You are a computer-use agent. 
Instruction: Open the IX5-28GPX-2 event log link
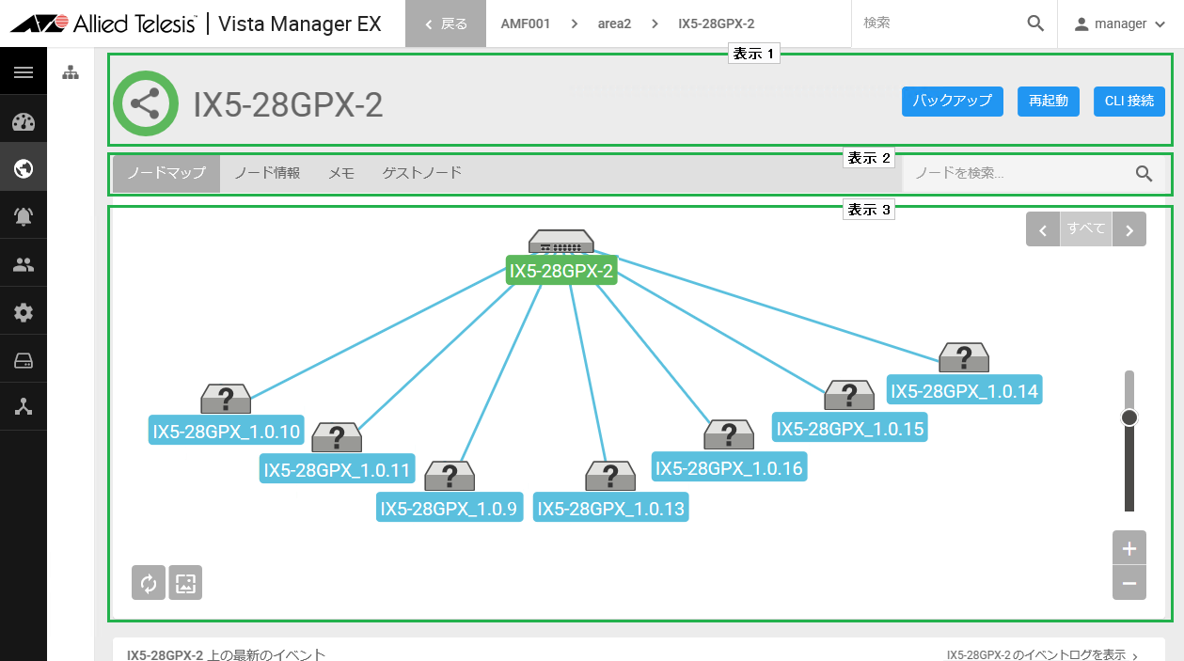pyautogui.click(x=1043, y=655)
